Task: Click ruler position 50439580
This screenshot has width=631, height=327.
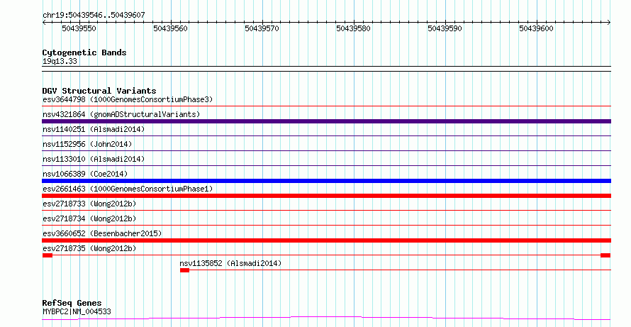Action: [353, 28]
